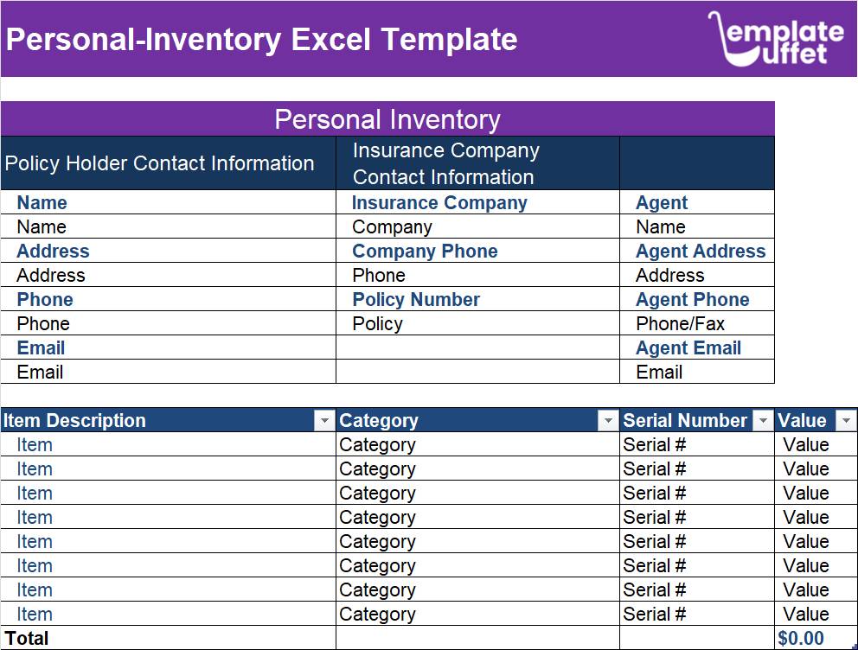Select the policy holder Name value cell
858x650 pixels.
coord(168,226)
